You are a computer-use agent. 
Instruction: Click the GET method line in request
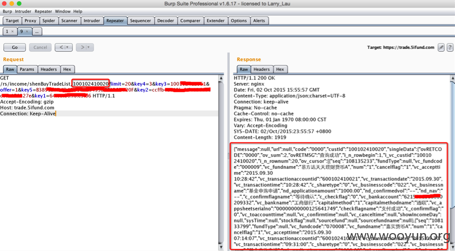pos(5,78)
